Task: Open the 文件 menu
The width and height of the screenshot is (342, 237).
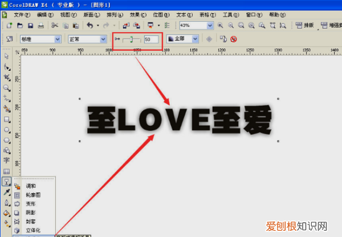Action: (x=22, y=15)
